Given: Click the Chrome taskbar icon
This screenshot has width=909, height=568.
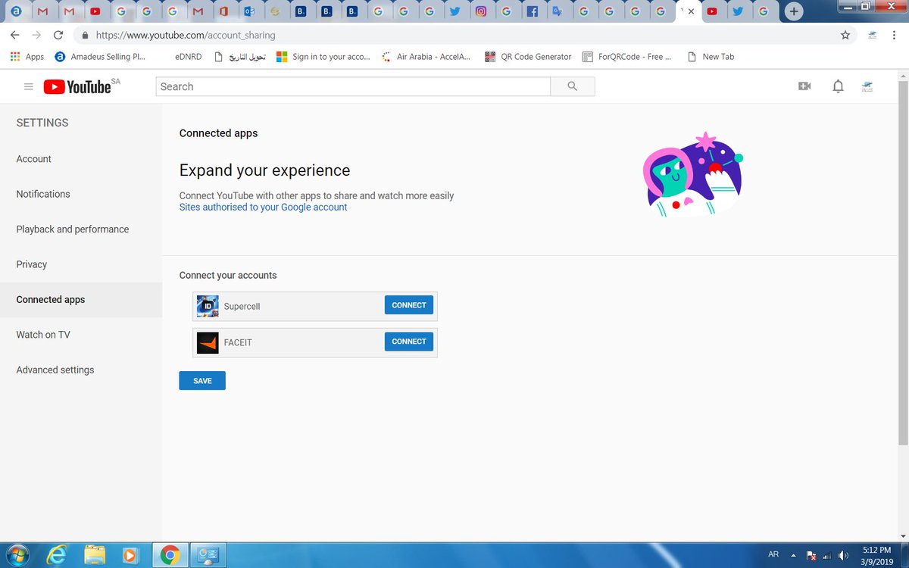Looking at the screenshot, I should point(169,555).
